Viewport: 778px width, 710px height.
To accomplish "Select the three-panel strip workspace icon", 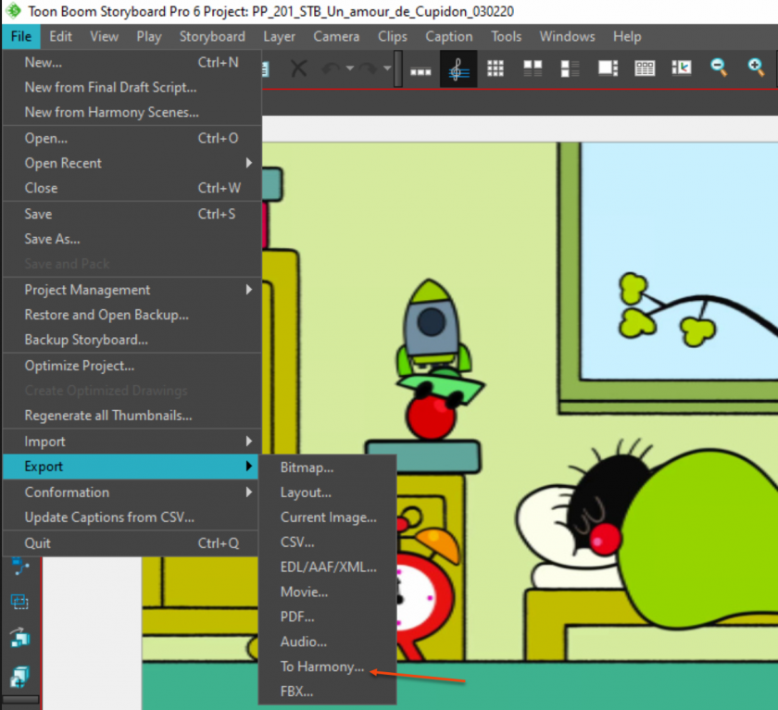I will pyautogui.click(x=420, y=71).
